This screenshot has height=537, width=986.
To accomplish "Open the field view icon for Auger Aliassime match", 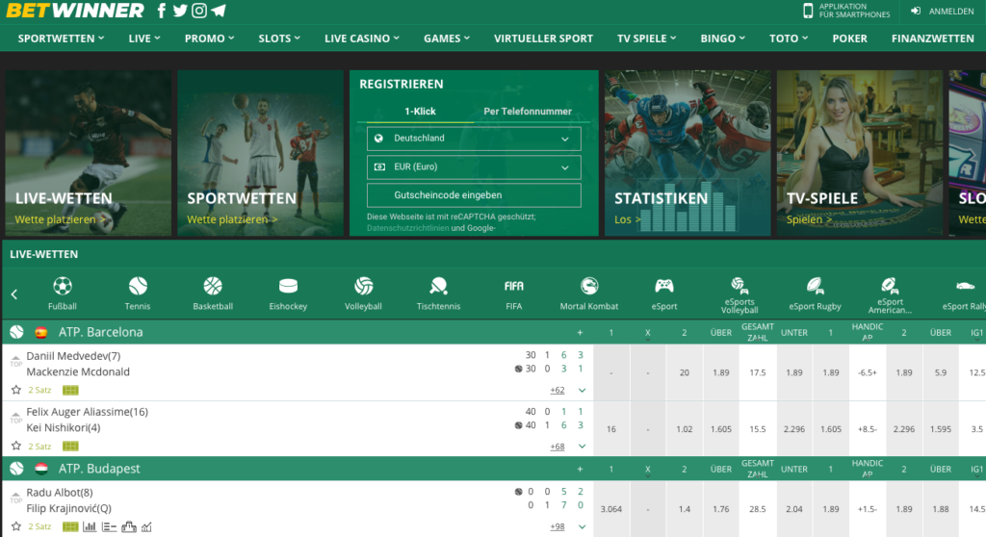I will pyautogui.click(x=70, y=447).
